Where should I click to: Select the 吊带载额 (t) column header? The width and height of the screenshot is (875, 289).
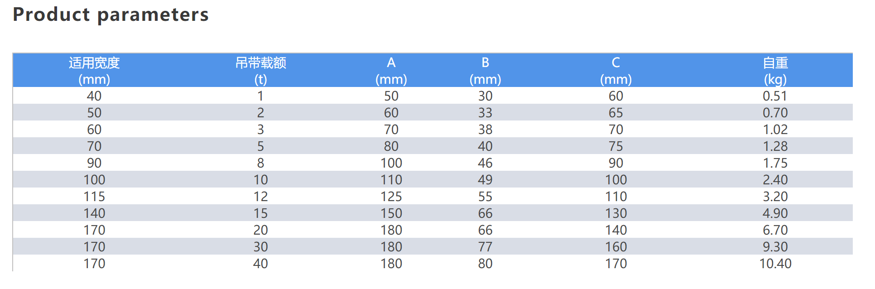[x=260, y=71]
